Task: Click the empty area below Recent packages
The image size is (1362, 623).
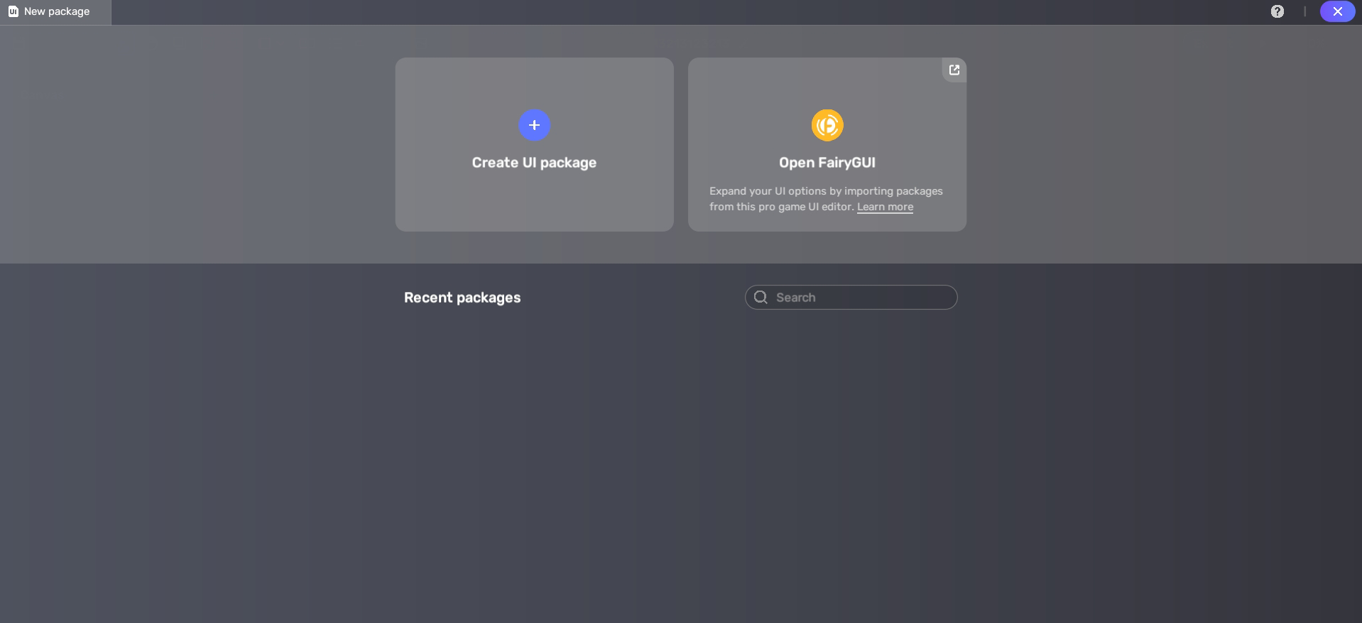Action: [x=680, y=462]
